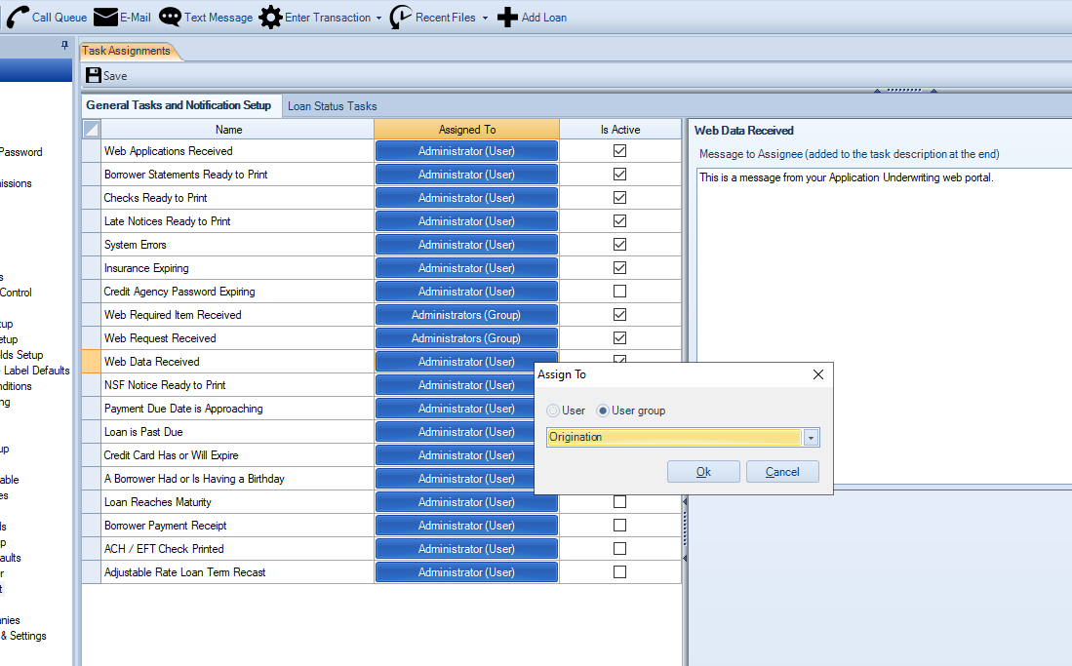Open Text Message speech bubble icon

click(x=171, y=18)
